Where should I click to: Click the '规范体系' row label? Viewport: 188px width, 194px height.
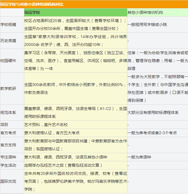tap(8, 113)
